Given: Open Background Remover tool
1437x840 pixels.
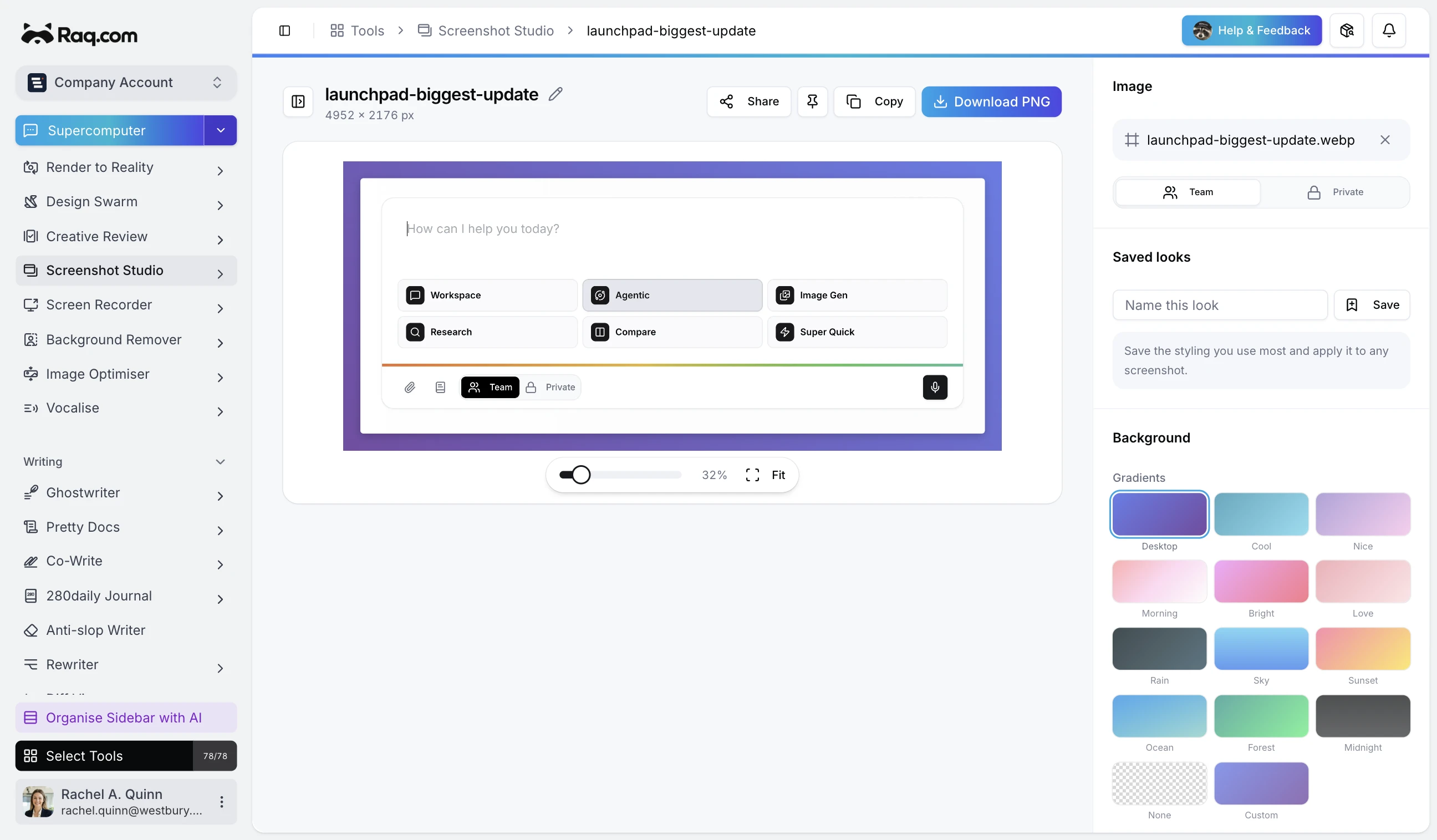Looking at the screenshot, I should (x=125, y=340).
